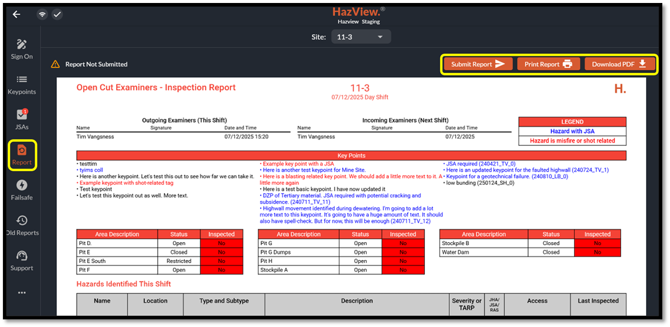Open the Failsafe section

point(22,190)
